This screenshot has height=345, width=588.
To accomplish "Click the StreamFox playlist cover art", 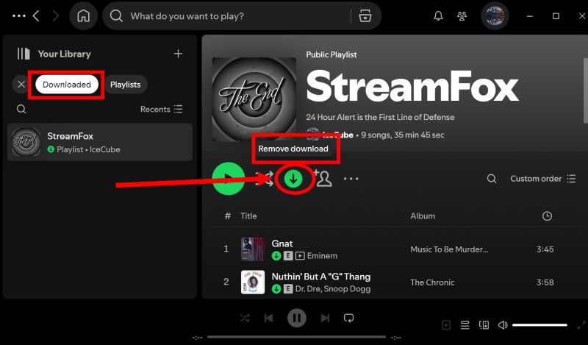I will tap(254, 99).
